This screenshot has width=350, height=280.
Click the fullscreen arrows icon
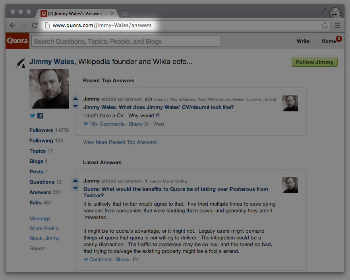tap(323, 11)
